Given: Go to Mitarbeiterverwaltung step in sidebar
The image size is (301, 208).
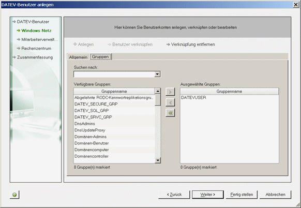Looking at the screenshot, I should [37, 39].
